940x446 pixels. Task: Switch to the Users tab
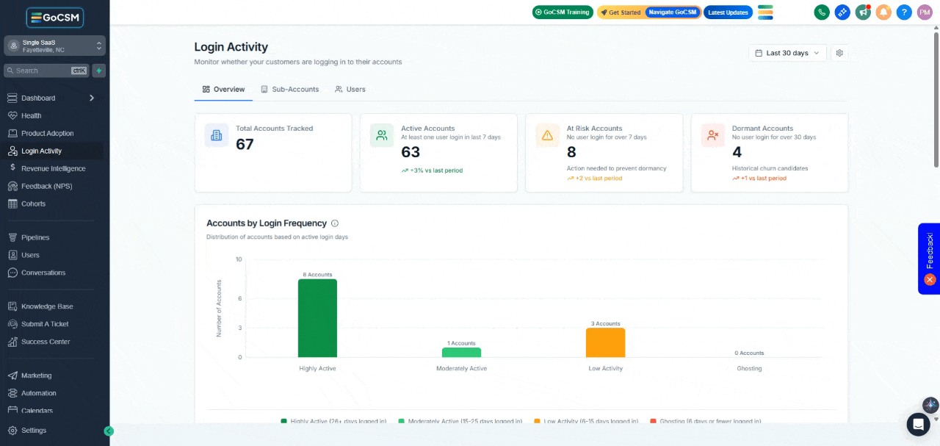[x=350, y=89]
